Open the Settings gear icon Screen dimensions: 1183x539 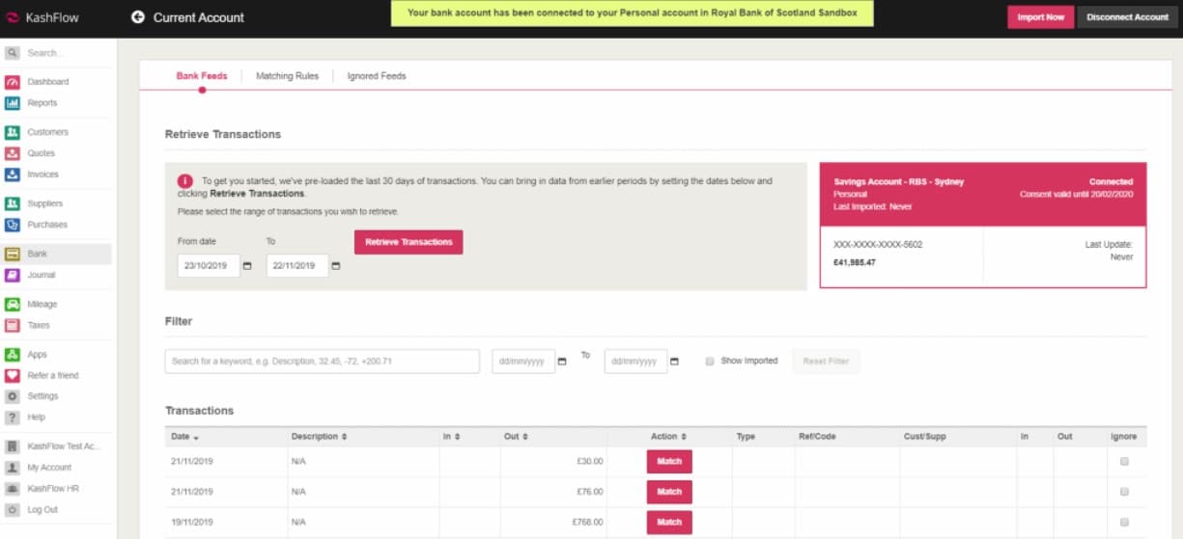coord(13,396)
